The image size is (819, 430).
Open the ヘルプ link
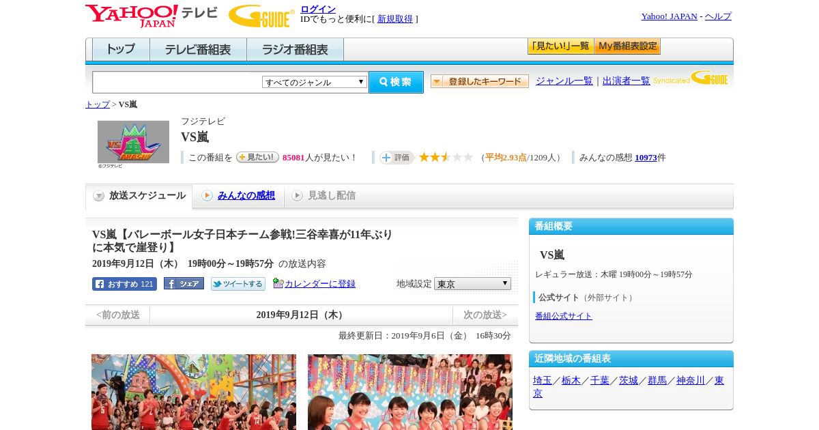coord(718,16)
